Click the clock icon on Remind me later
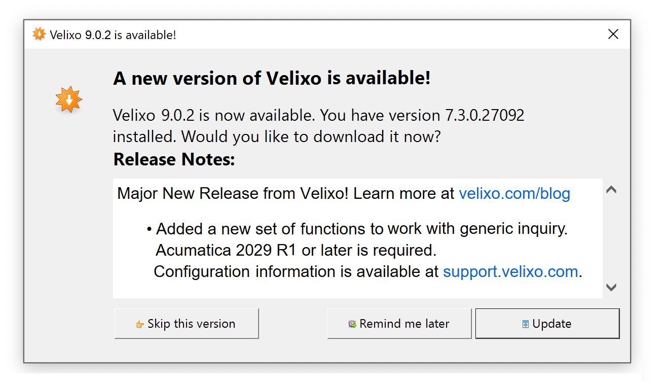The width and height of the screenshot is (665, 381). tap(352, 324)
